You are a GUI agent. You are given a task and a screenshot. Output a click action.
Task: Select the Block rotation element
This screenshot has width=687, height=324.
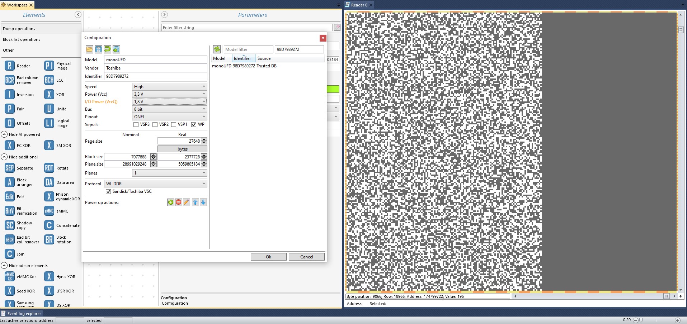[58, 240]
